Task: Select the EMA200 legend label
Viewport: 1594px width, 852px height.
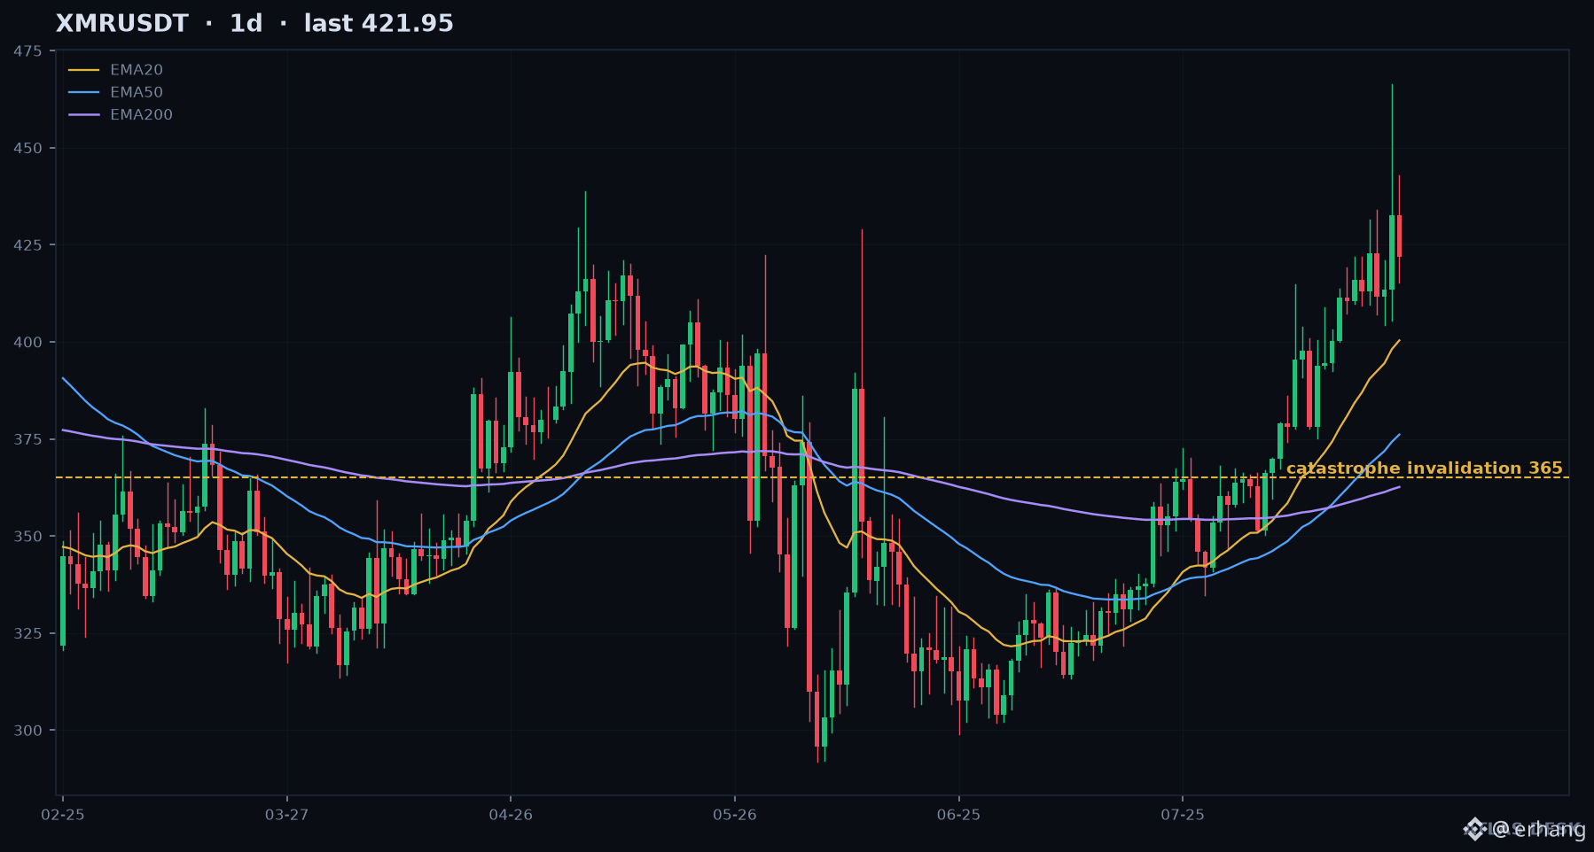Action: click(x=141, y=115)
